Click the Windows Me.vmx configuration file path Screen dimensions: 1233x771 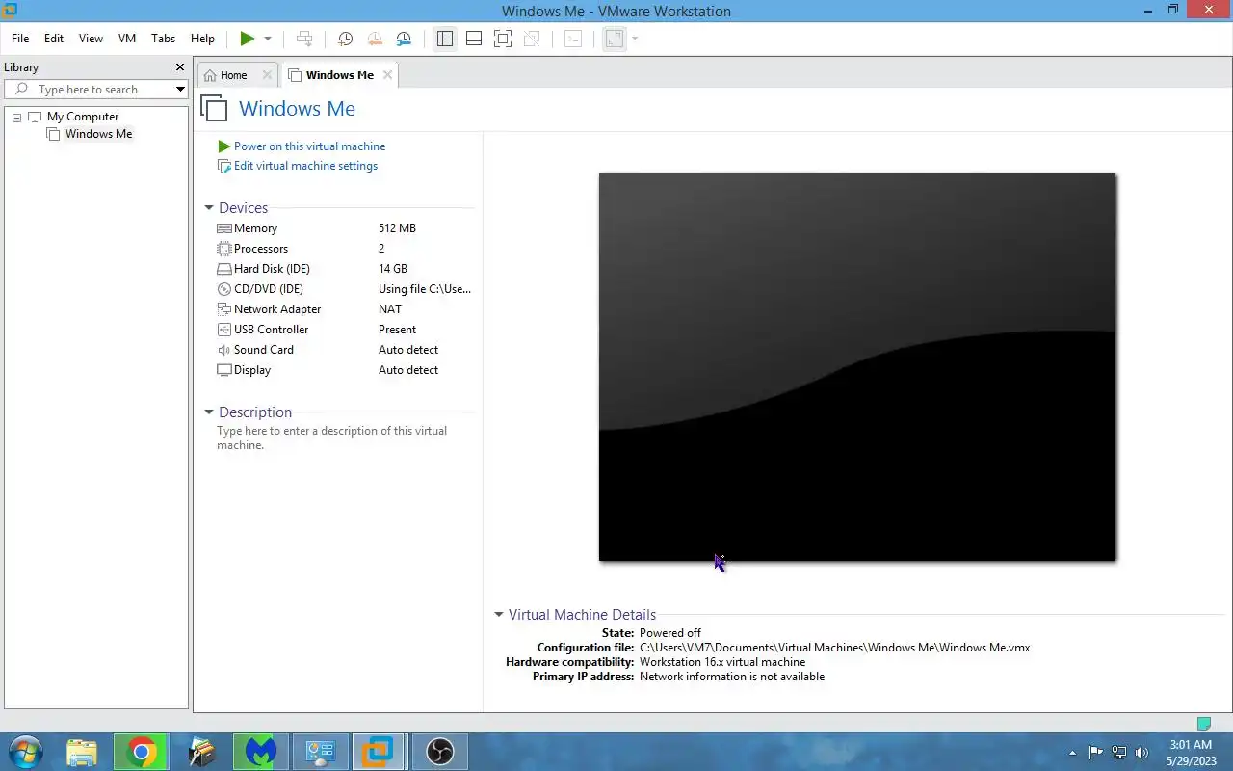(x=835, y=648)
